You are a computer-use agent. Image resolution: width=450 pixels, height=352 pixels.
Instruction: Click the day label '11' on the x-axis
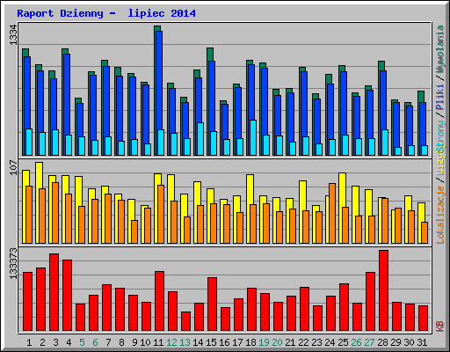click(x=158, y=342)
